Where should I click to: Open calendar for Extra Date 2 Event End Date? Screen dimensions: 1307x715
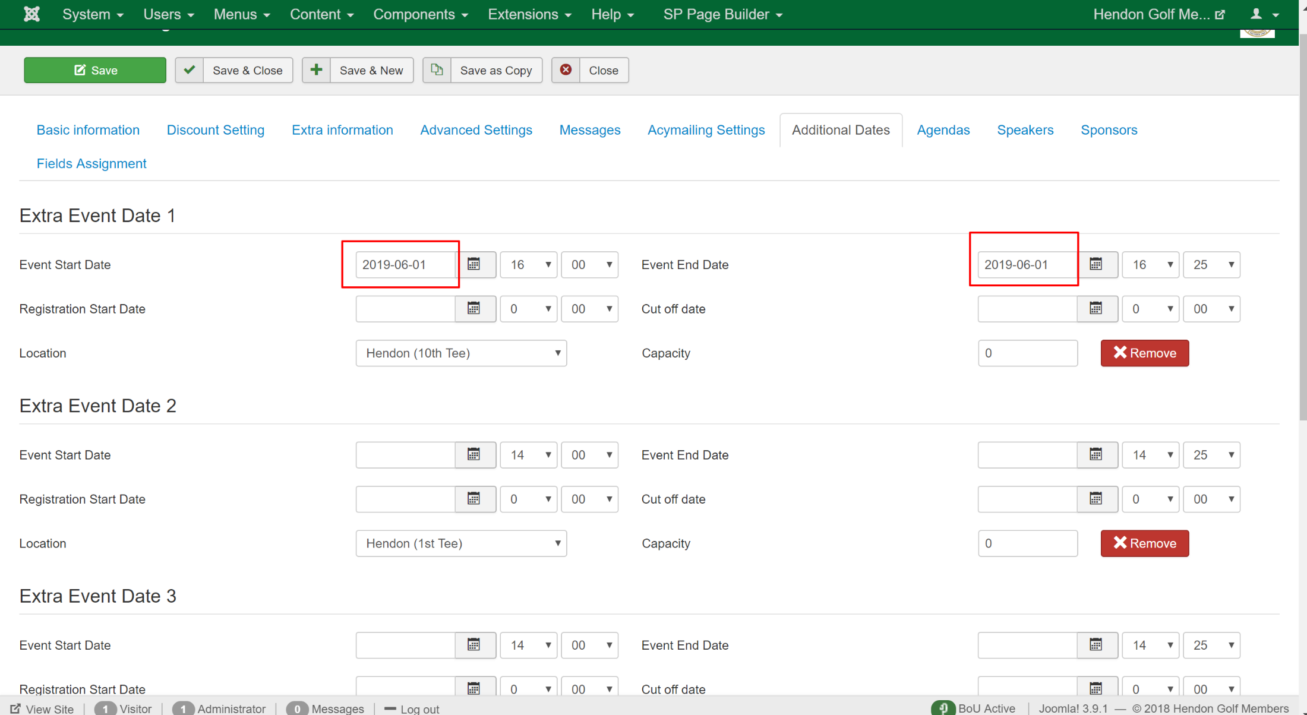1096,455
